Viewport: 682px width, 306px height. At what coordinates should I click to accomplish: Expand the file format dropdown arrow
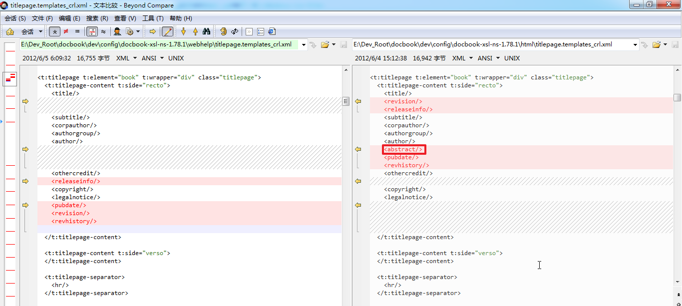click(138, 31)
